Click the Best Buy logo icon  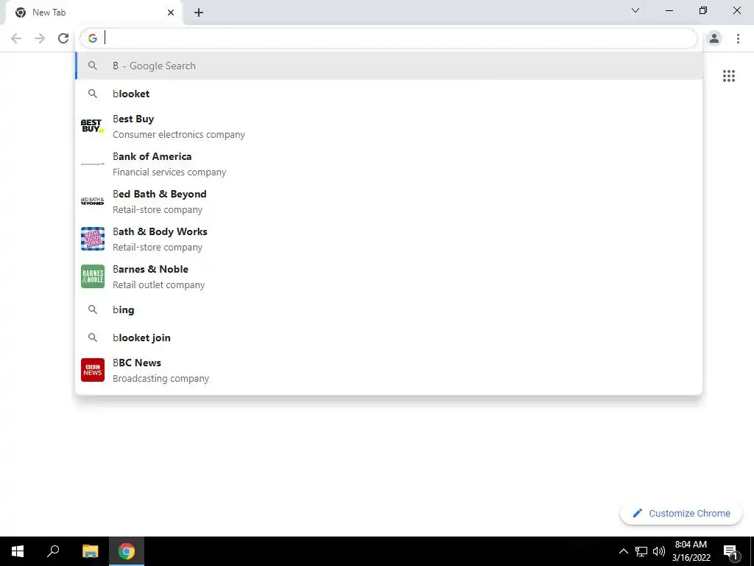(93, 126)
